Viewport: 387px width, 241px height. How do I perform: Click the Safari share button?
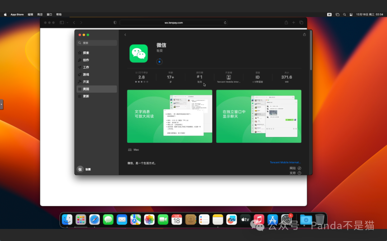[x=286, y=22]
